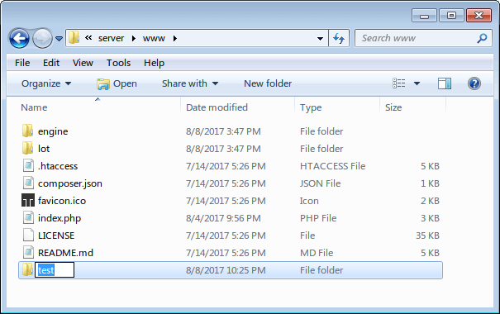Select the LICENSE file name
This screenshot has height=314, width=500.
pyautogui.click(x=56, y=235)
